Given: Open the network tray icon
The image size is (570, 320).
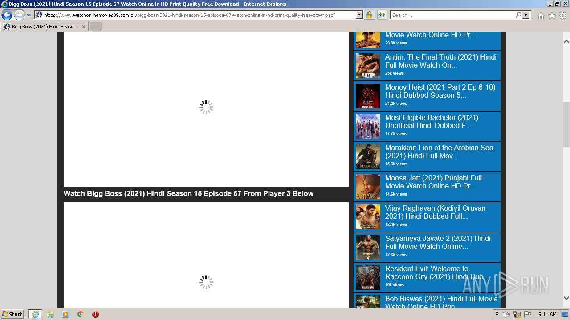Looking at the screenshot, I should (517, 314).
